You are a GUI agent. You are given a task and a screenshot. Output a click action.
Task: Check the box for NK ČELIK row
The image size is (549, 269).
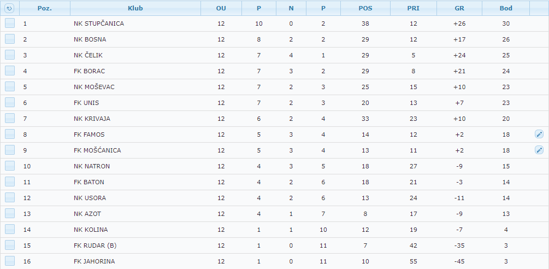pyautogui.click(x=10, y=55)
